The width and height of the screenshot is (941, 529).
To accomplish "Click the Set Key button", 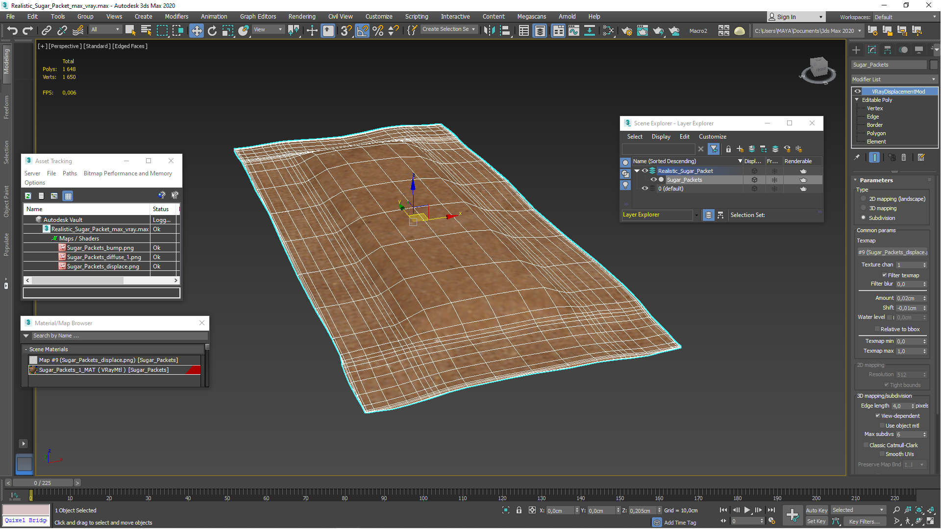I will tap(817, 521).
